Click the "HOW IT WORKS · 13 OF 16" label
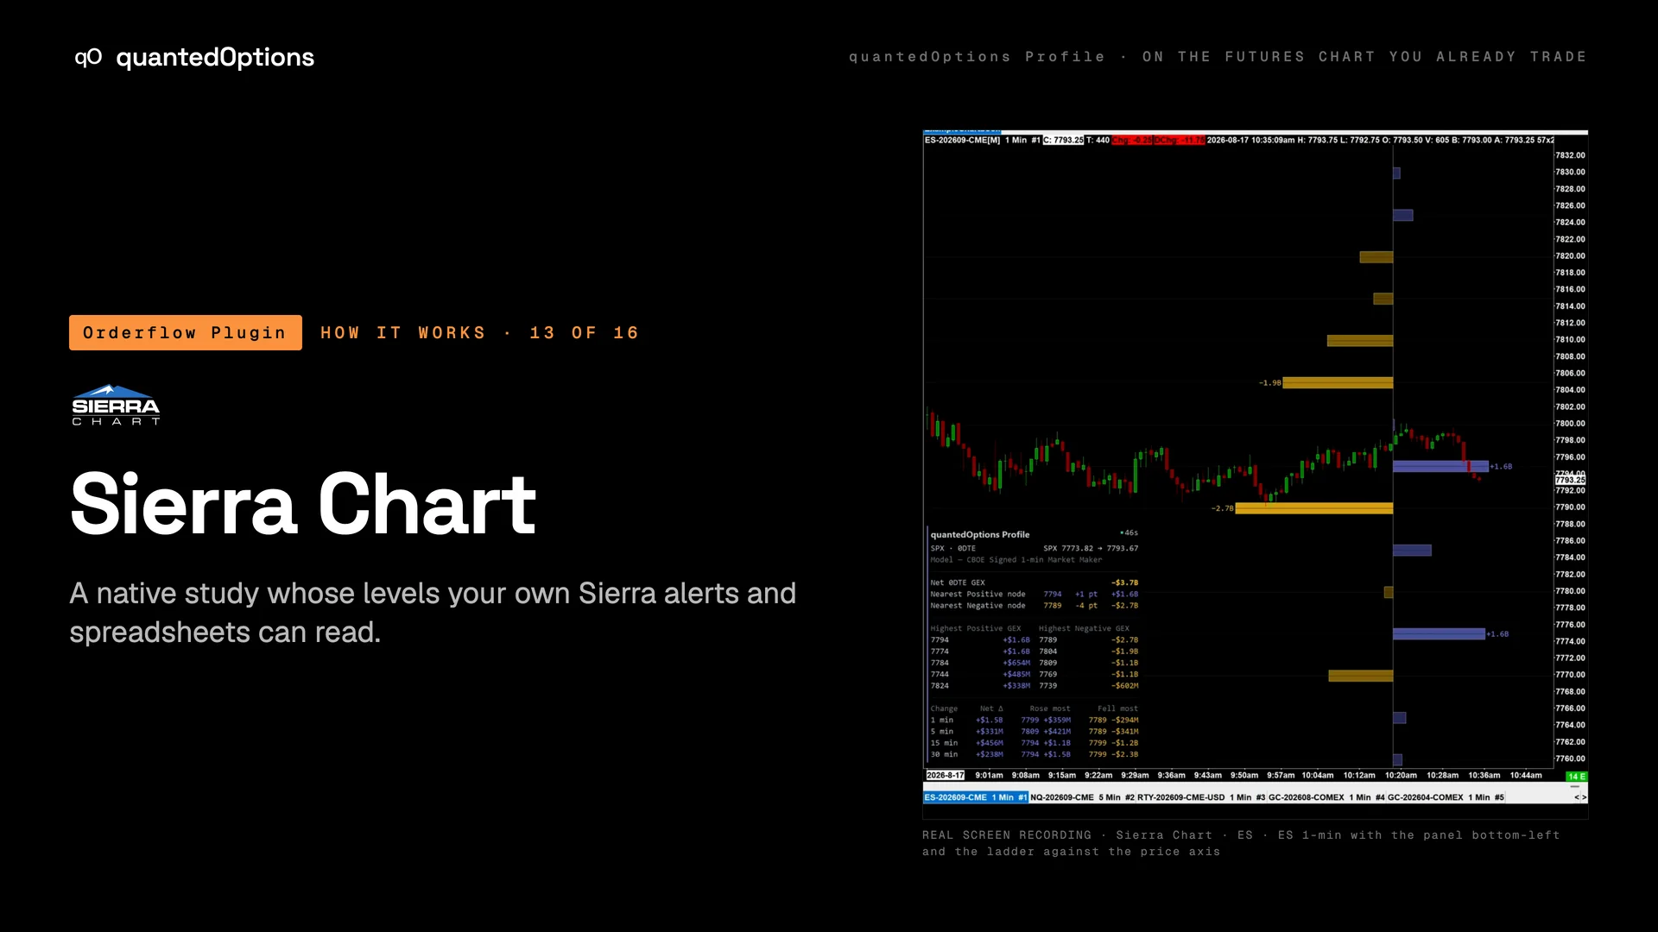 click(x=479, y=333)
